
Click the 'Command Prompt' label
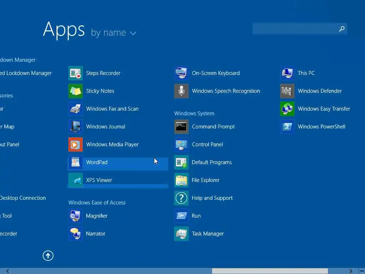(213, 127)
